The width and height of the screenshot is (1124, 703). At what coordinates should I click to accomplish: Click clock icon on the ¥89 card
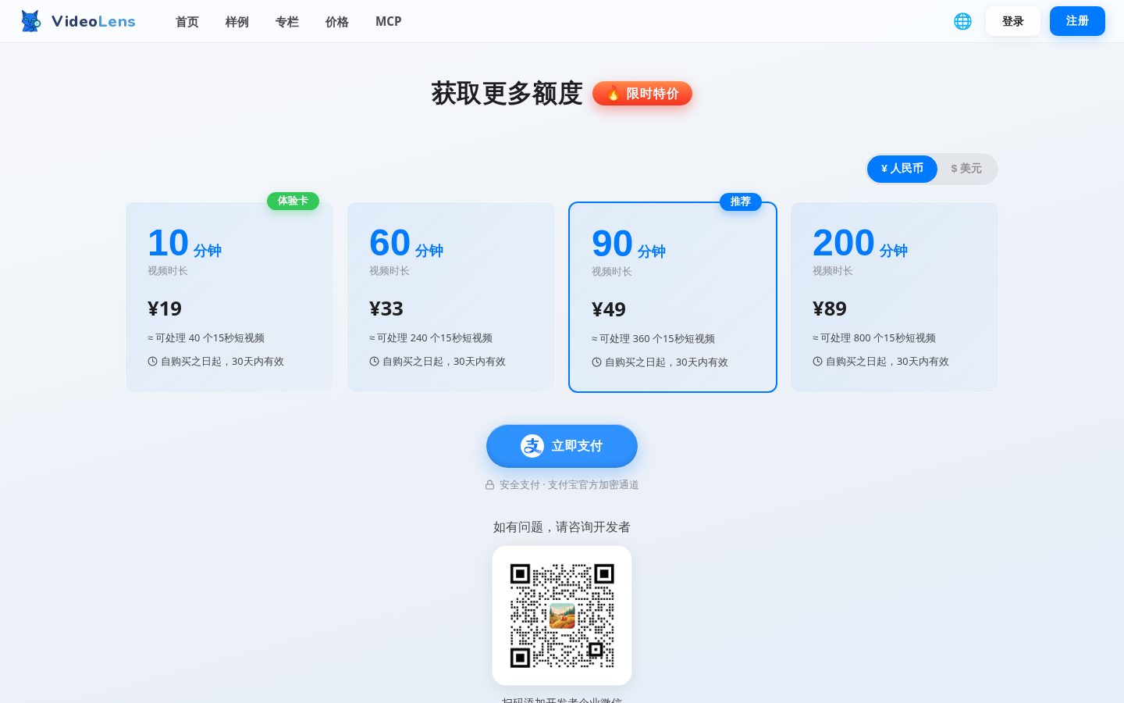[817, 362]
